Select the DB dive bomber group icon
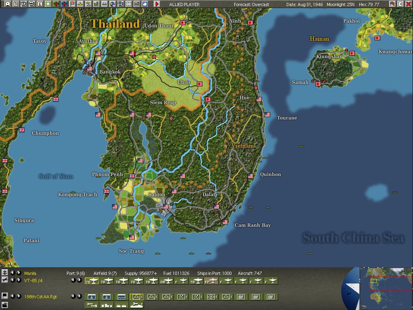The width and height of the screenshot is (413, 310). (166, 281)
